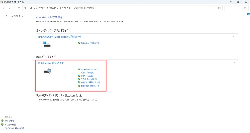
Task: Go back using the Back arrow
Action: [x=4, y=8]
